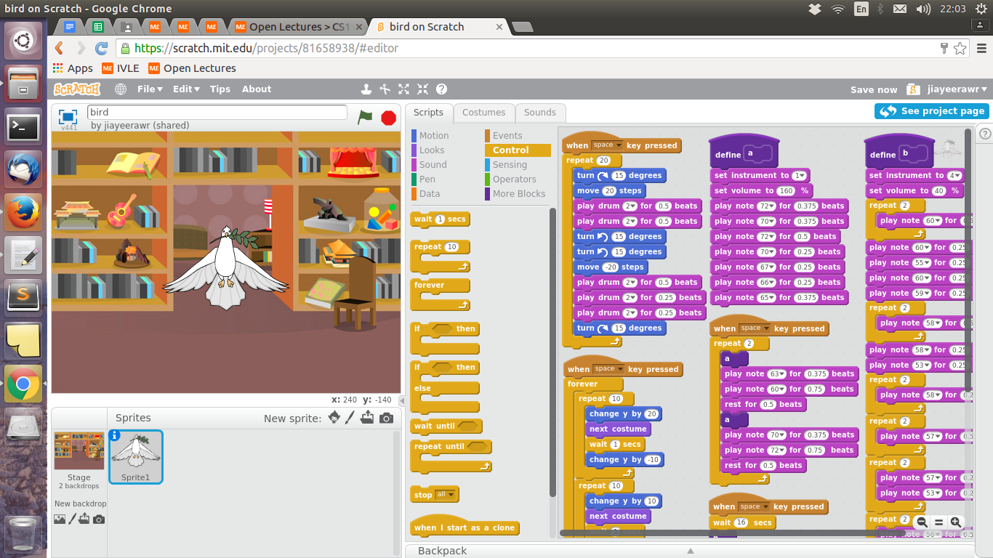Screen dimensions: 993x558
Task: Open the tips help panel tab
Action: [x=984, y=134]
